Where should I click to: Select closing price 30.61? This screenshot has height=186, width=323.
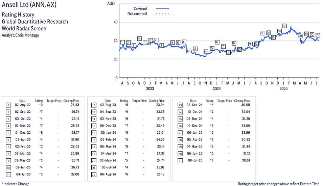click(x=246, y=160)
